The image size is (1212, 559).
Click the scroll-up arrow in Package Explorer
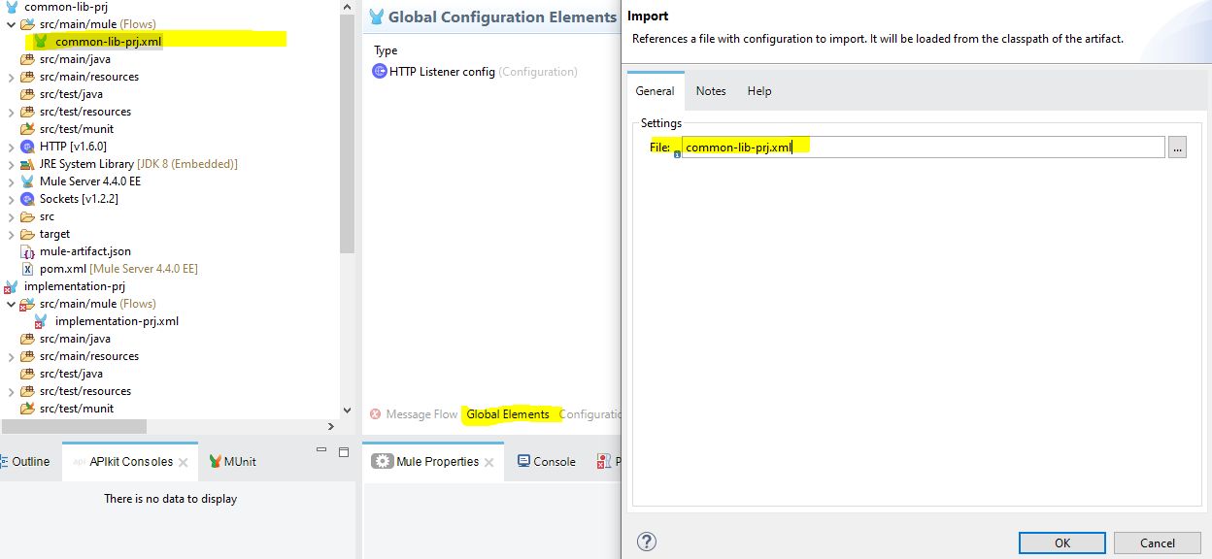coord(348,7)
